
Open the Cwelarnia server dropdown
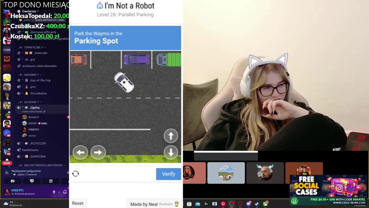click(x=31, y=11)
